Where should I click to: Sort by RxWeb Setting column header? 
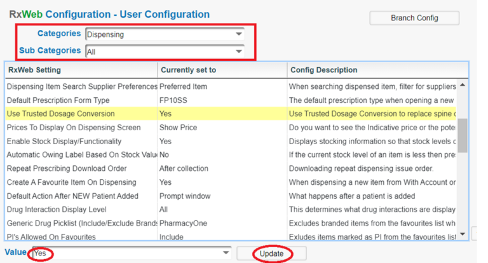coord(81,70)
